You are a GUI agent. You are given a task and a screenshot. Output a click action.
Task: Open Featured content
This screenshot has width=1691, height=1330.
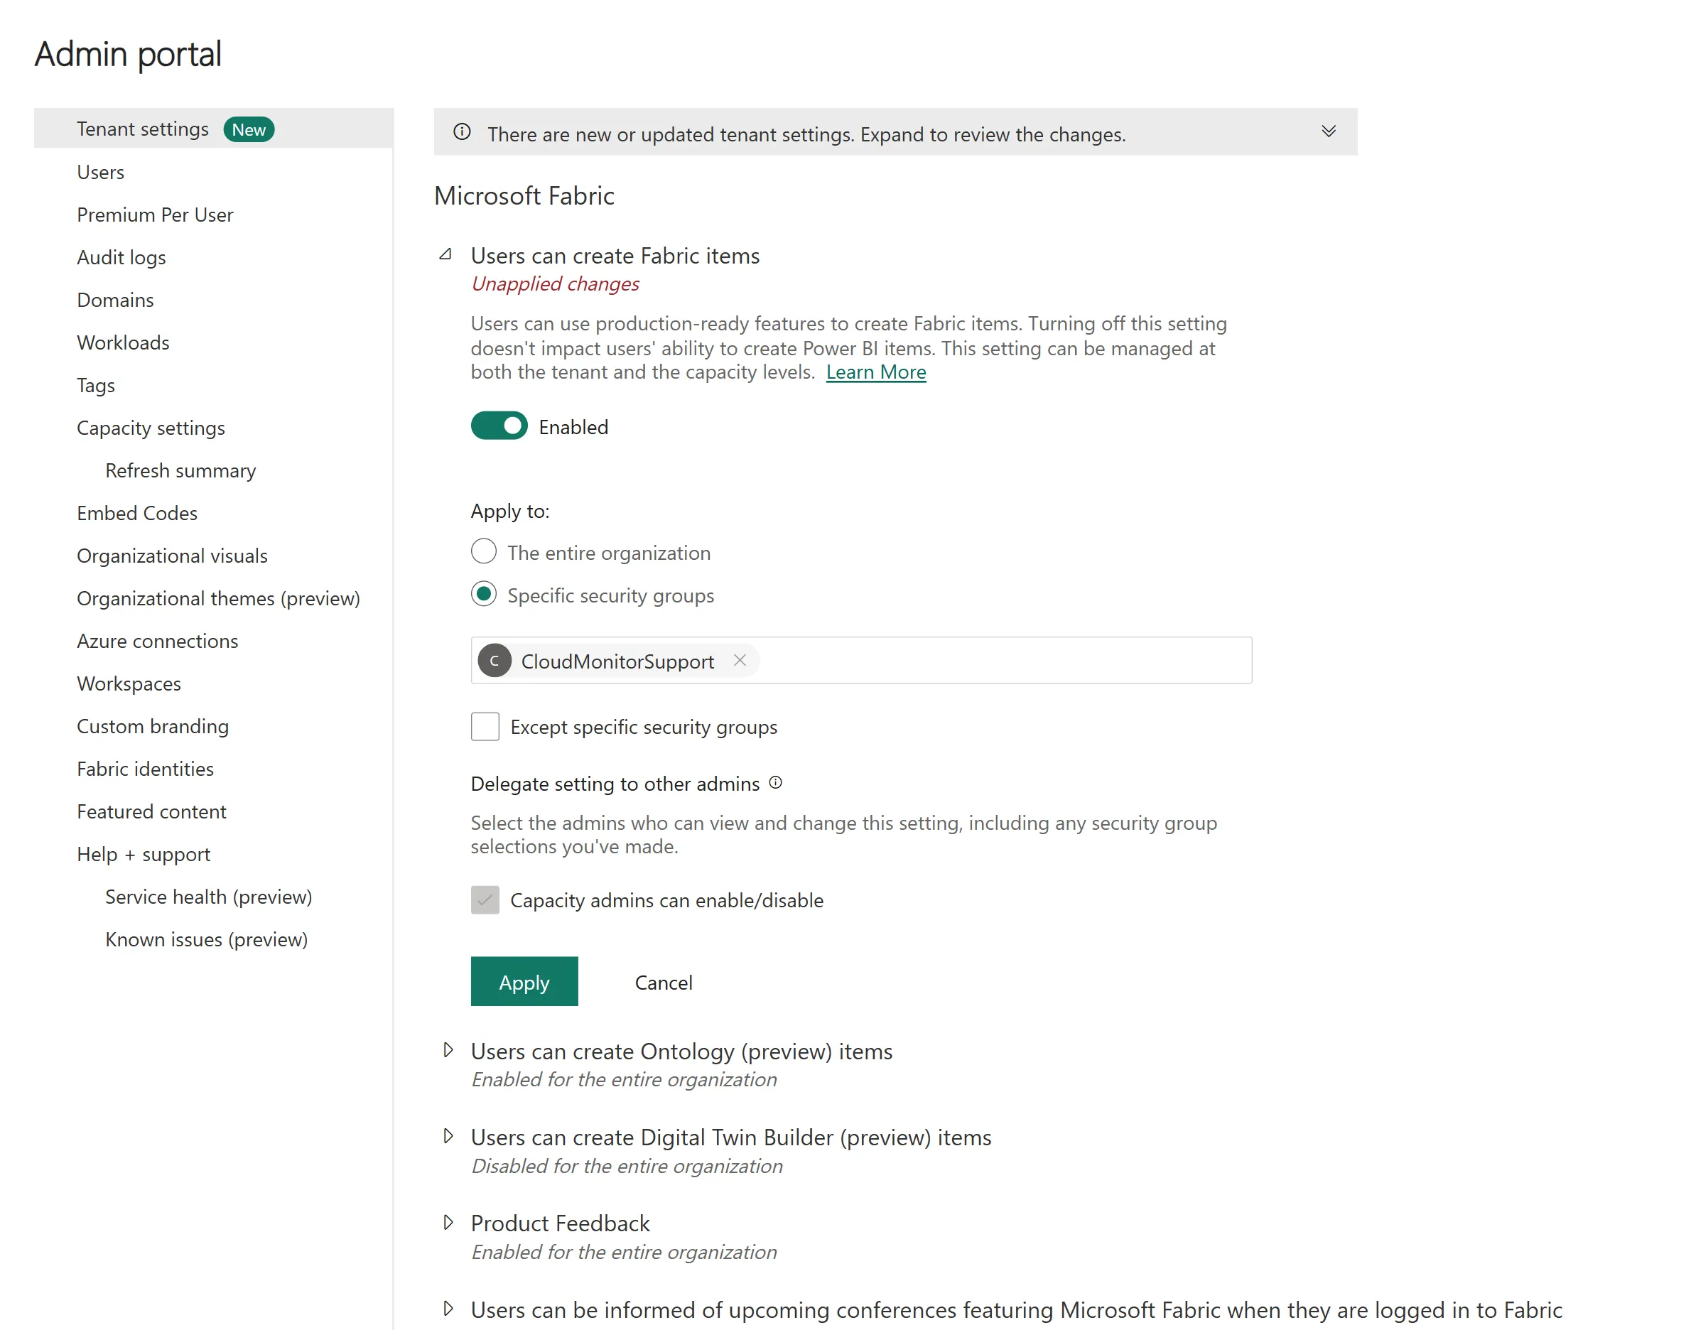[152, 811]
